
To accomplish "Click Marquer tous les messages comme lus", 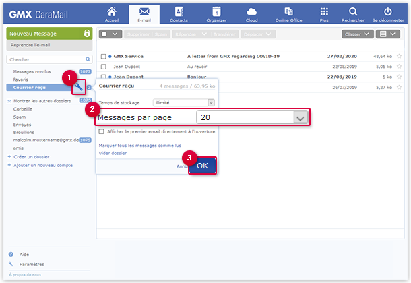I will pos(140,145).
